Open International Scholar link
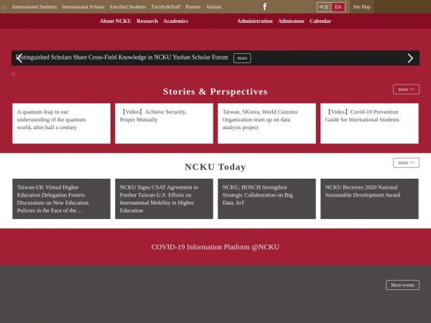431x323 pixels. (x=83, y=7)
